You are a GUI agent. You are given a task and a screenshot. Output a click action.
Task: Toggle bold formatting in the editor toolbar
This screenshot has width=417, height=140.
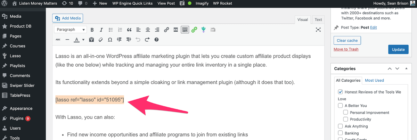click(x=92, y=30)
